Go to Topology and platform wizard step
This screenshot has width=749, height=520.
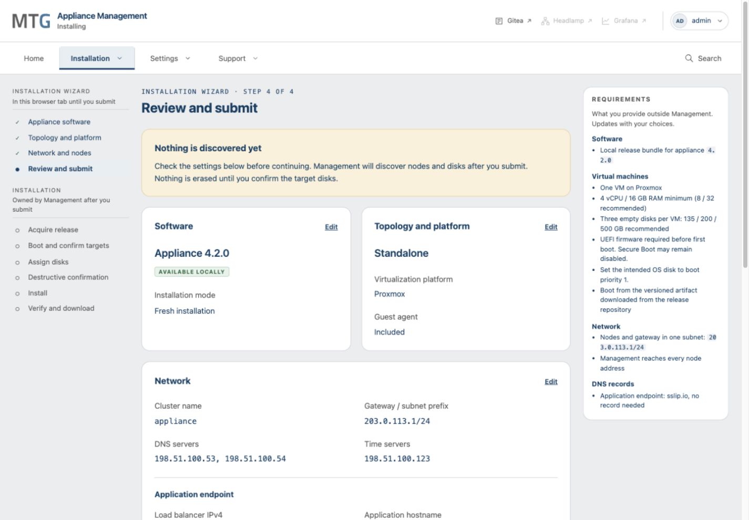65,138
